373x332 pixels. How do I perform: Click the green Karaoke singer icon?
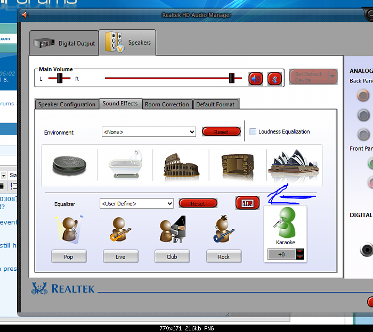point(285,222)
